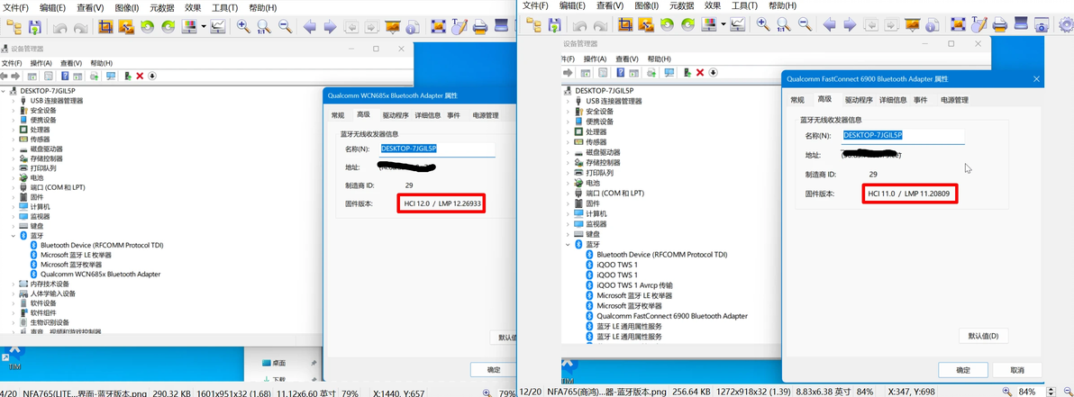The width and height of the screenshot is (1074, 397).
Task: Collapse the 蓝牙 node in the WCN685x screenshot tree
Action: [13, 236]
